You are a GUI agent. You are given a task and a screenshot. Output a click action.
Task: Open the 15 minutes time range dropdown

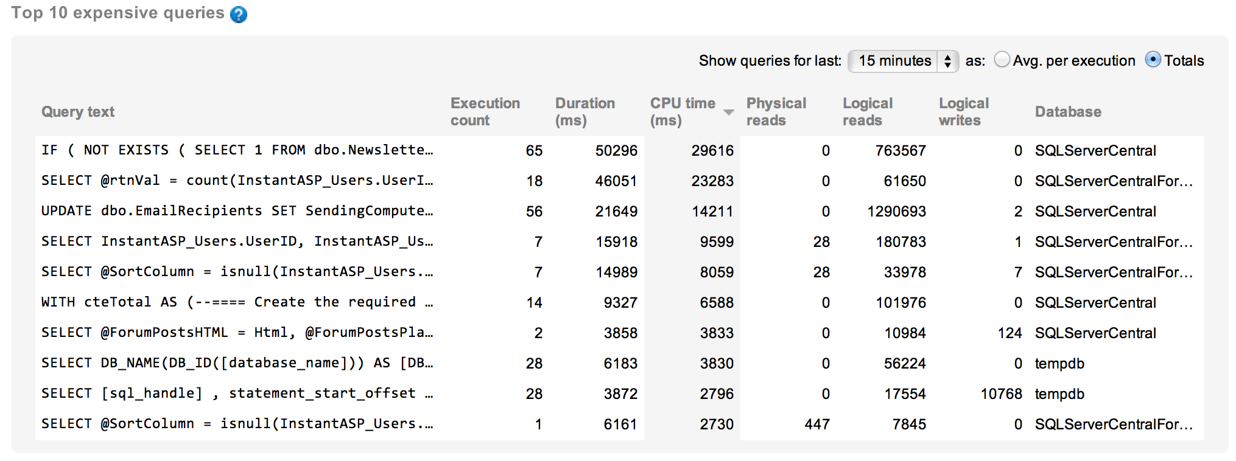894,61
